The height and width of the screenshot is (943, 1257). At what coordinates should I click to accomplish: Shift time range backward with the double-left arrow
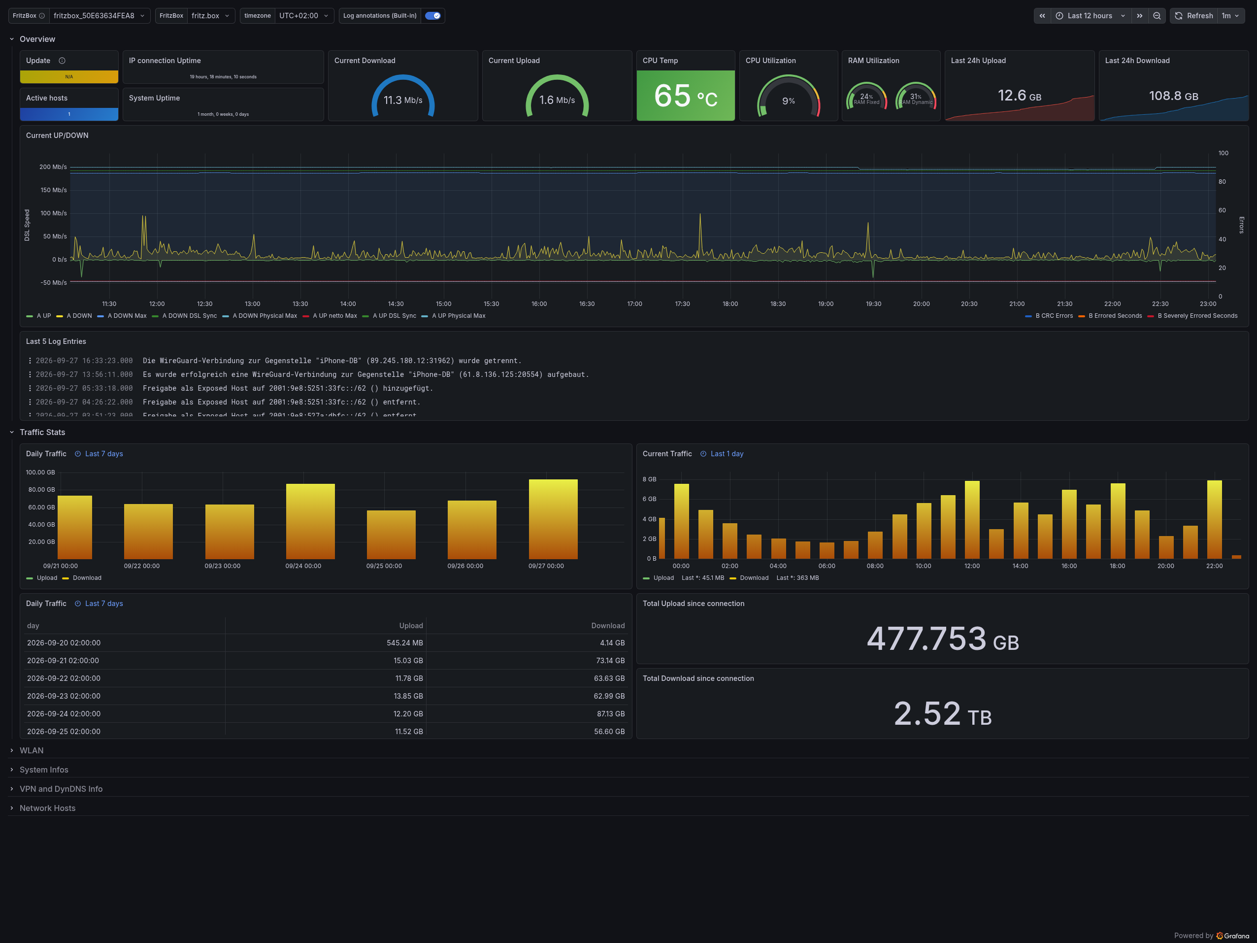click(1042, 16)
